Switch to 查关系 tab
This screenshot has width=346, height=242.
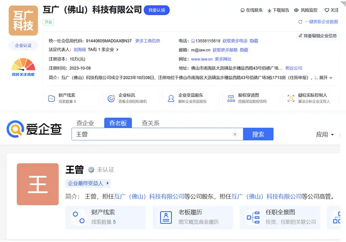151,123
